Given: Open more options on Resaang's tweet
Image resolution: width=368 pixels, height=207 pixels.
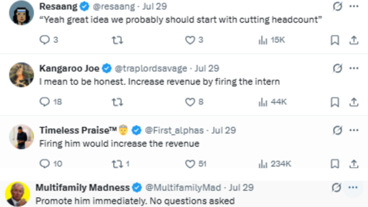Looking at the screenshot, I should click(354, 6).
